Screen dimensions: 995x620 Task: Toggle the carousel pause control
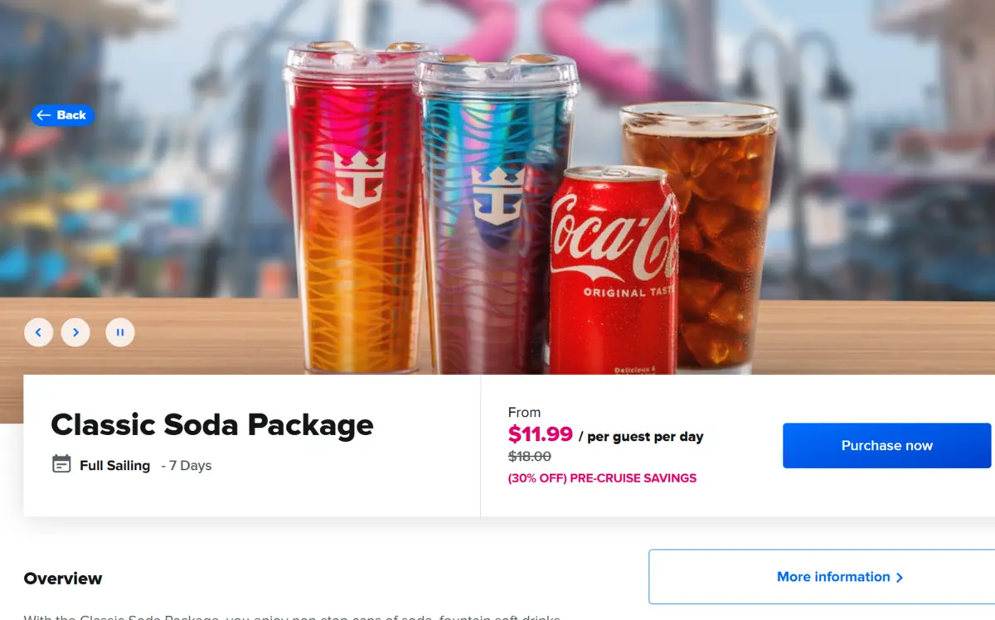120,332
